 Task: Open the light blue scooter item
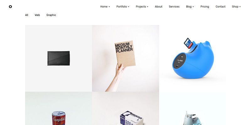pyautogui.click(x=193, y=108)
